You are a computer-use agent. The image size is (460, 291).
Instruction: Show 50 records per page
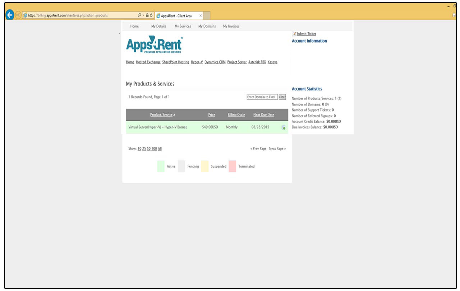click(148, 149)
